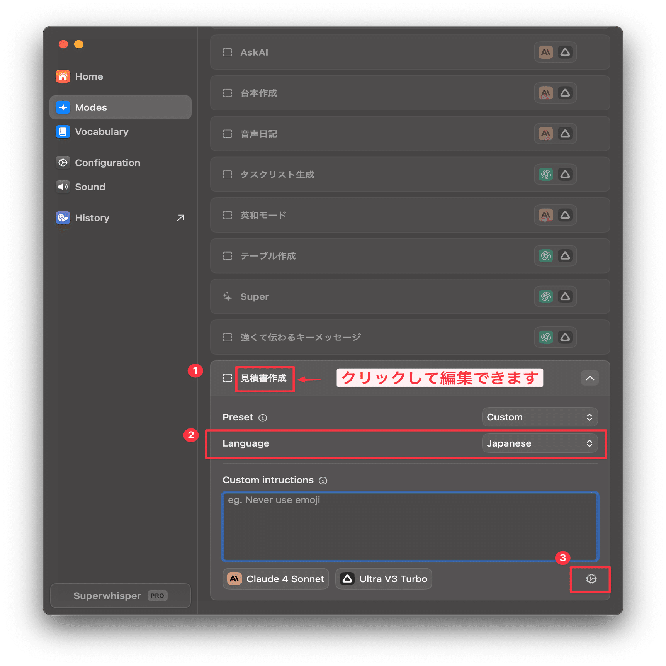This screenshot has width=666, height=666.
Task: Expand the 音声日記 mode row
Action: tap(410, 134)
